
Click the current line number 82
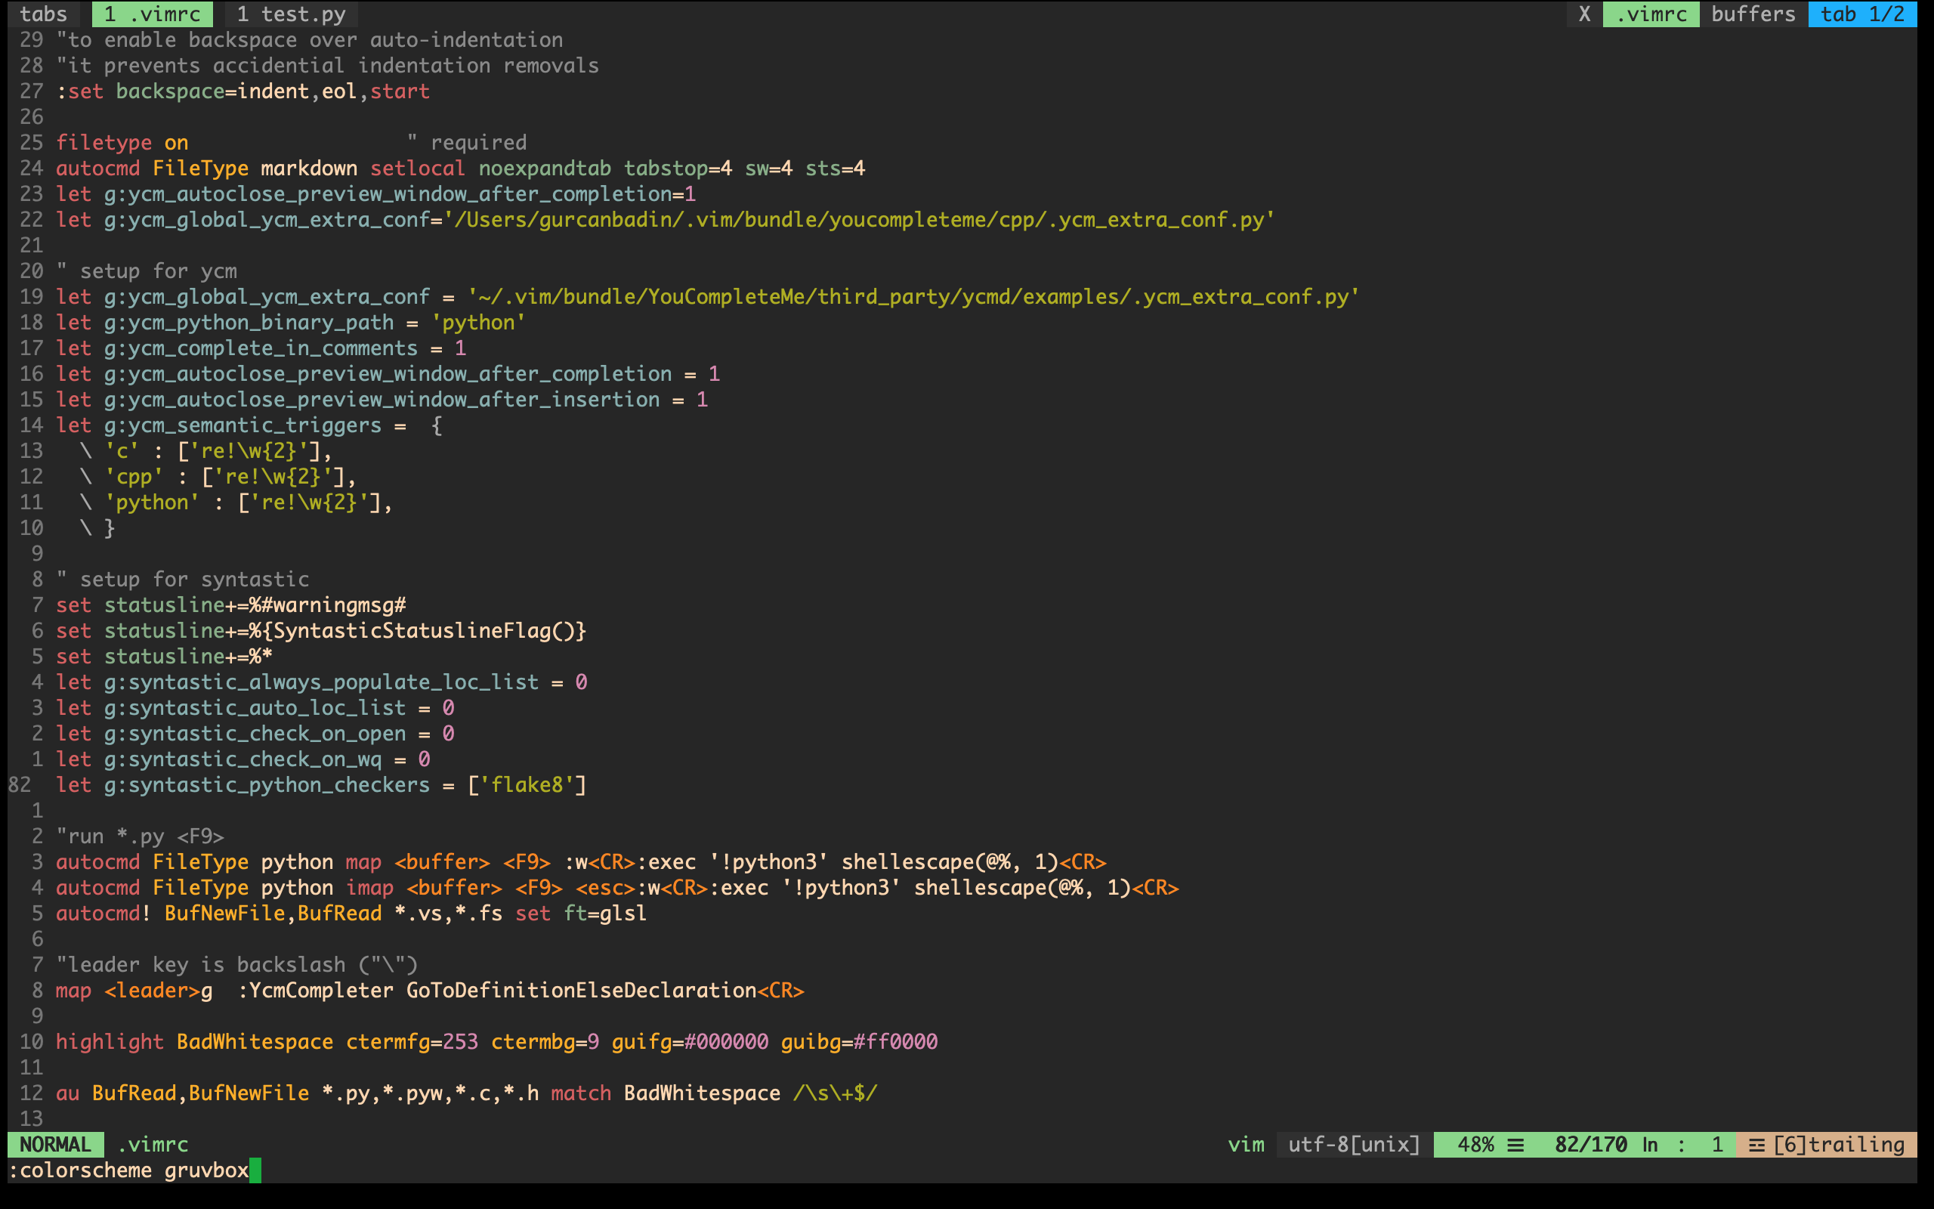(20, 784)
